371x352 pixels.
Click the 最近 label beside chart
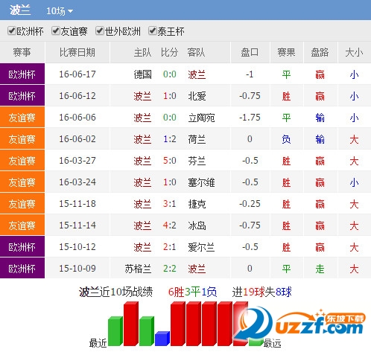click(x=98, y=343)
